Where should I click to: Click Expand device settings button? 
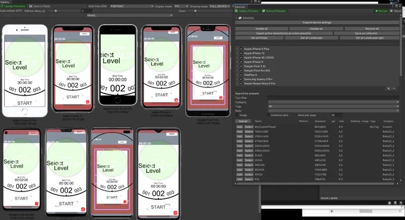click(317, 23)
